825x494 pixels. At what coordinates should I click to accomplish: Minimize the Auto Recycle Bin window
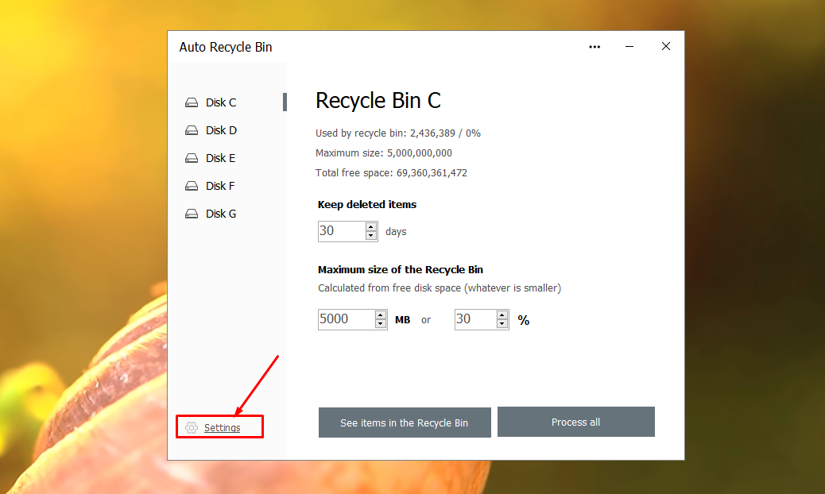[629, 47]
